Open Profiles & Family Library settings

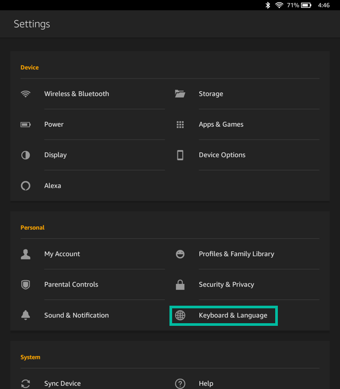236,254
